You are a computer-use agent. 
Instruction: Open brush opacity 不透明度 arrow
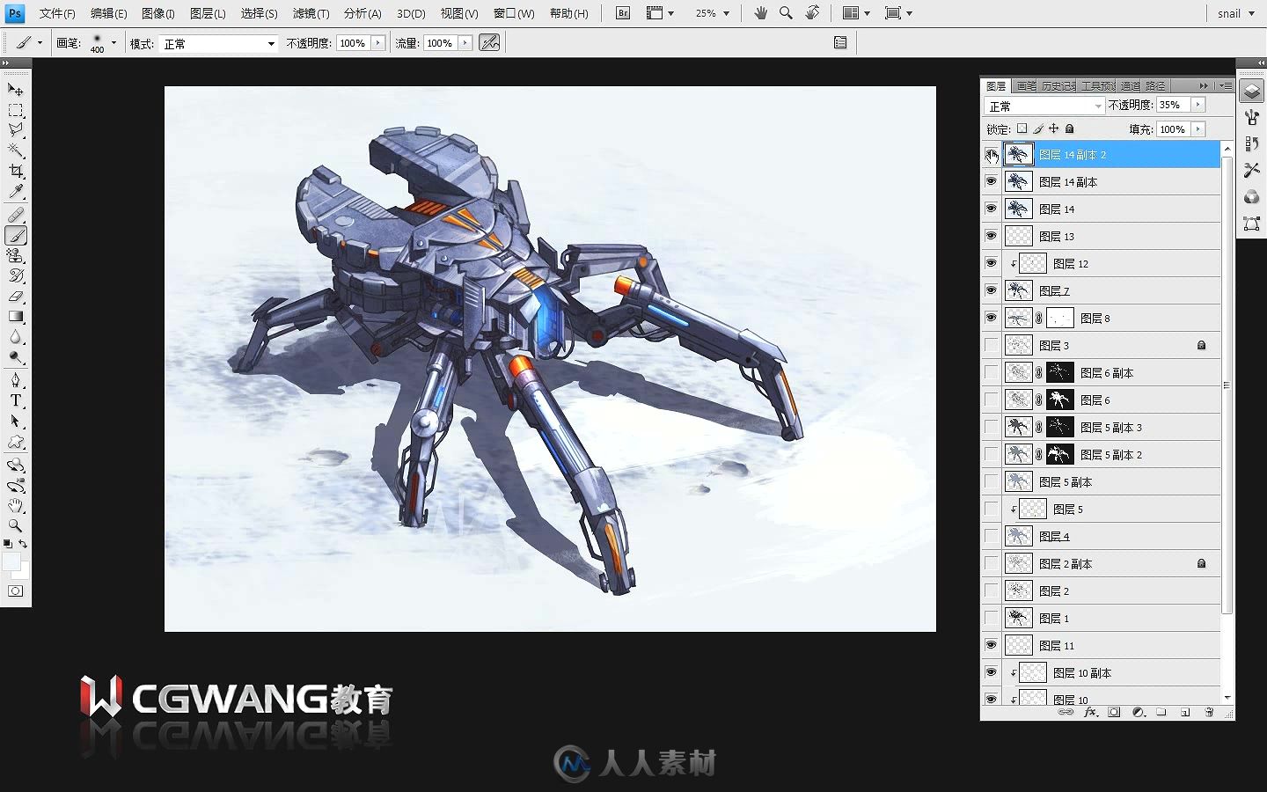(x=378, y=43)
